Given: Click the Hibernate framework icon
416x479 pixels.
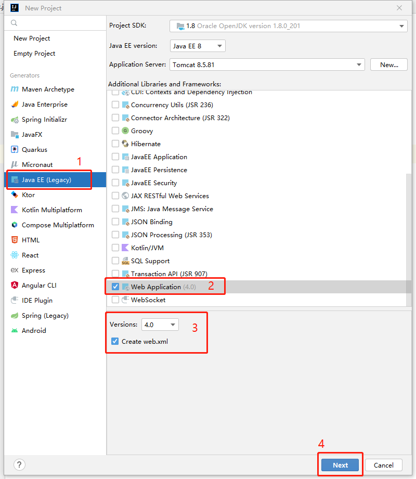Looking at the screenshot, I should click(125, 144).
